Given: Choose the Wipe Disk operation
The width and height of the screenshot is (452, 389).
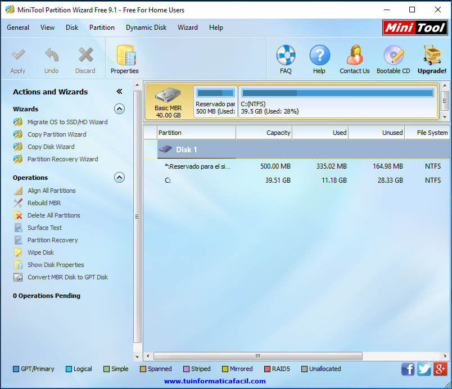Looking at the screenshot, I should pyautogui.click(x=40, y=253).
